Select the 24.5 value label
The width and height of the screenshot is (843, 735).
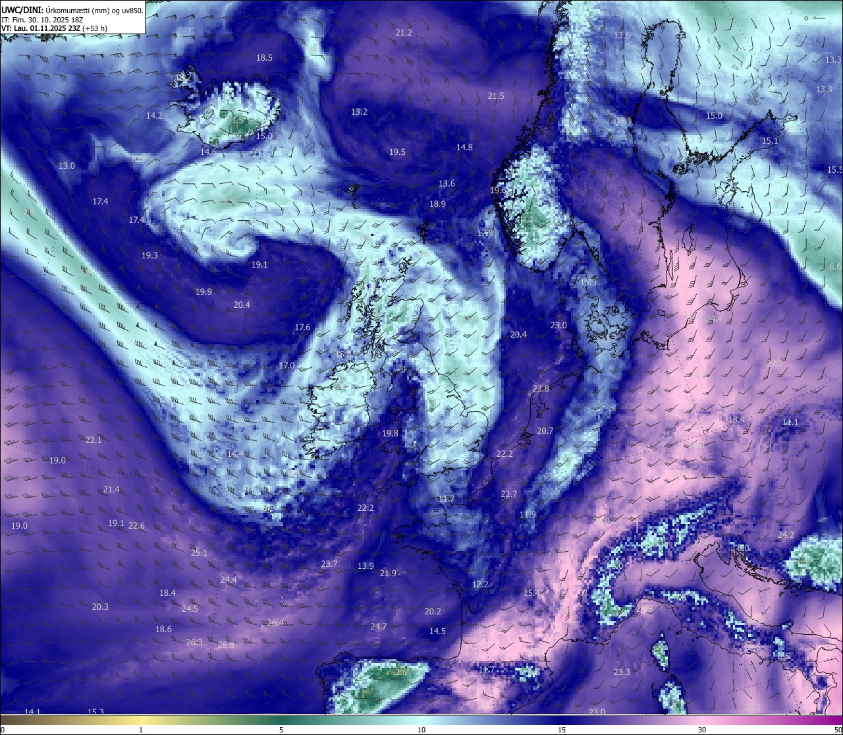[190, 609]
